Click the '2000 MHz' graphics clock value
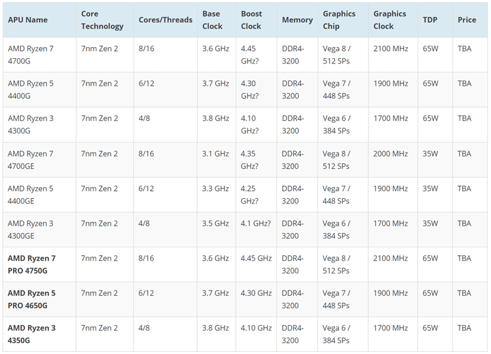This screenshot has height=354, width=491. (390, 154)
